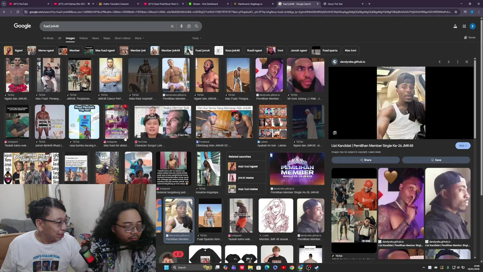The height and width of the screenshot is (272, 483).
Task: Show hidden system tray icons
Action: [x=423, y=267]
